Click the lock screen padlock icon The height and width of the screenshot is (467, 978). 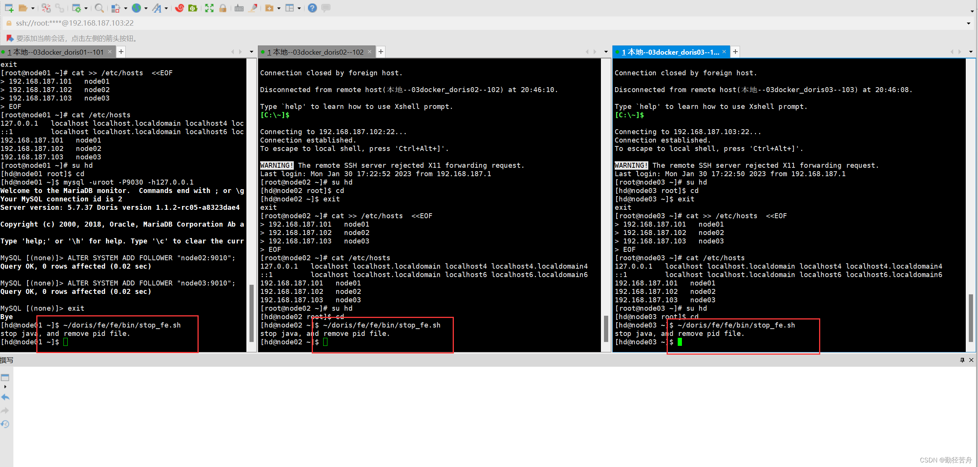[x=223, y=8]
